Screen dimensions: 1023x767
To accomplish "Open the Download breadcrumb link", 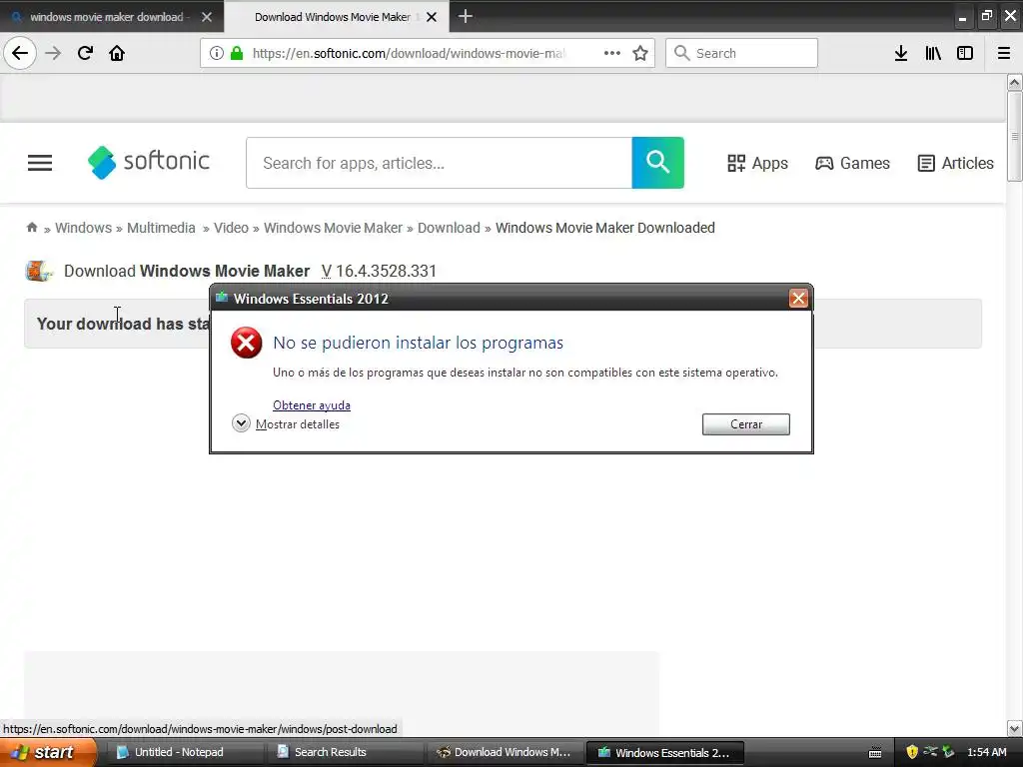I will 449,228.
